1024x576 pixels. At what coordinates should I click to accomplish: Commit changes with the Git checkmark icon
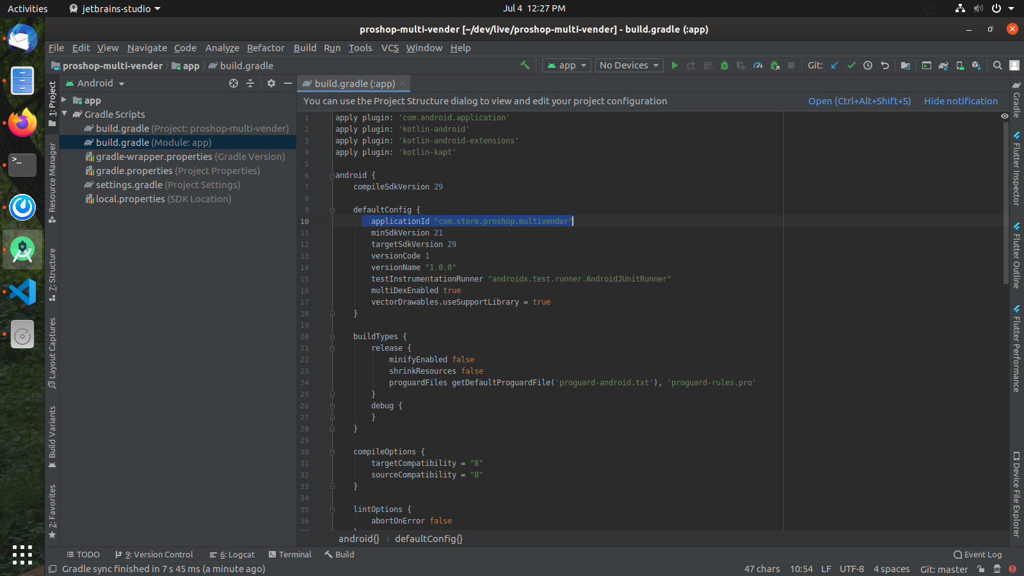point(851,65)
